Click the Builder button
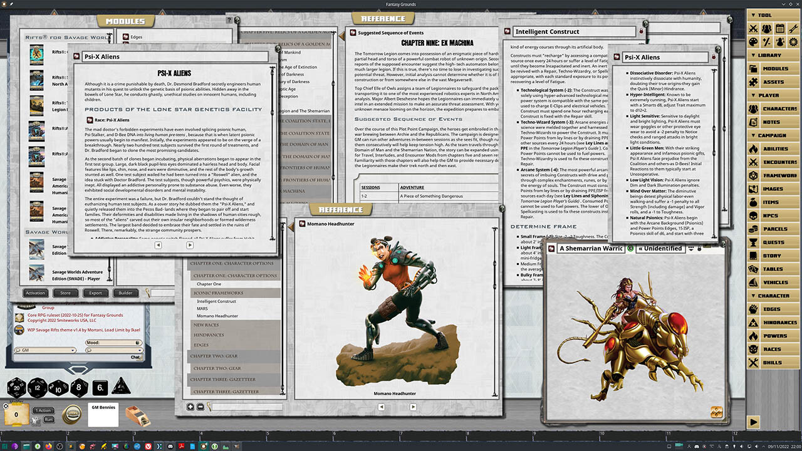The image size is (802, 451). (125, 293)
